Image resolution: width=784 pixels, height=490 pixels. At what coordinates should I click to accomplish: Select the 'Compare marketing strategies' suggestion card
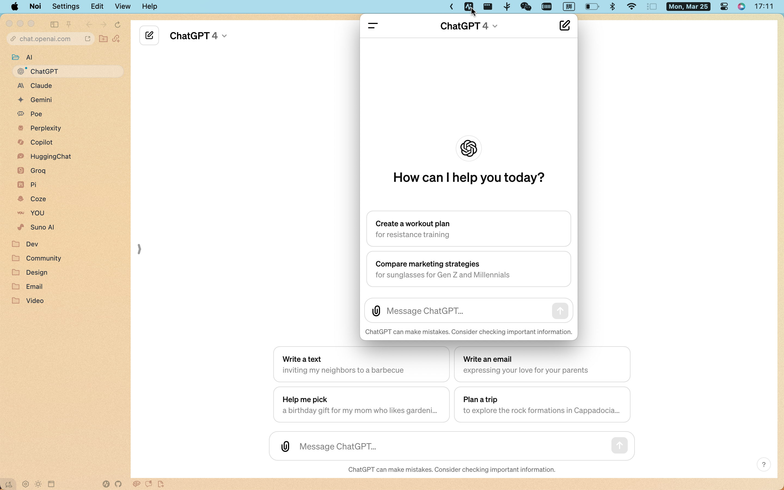click(468, 269)
